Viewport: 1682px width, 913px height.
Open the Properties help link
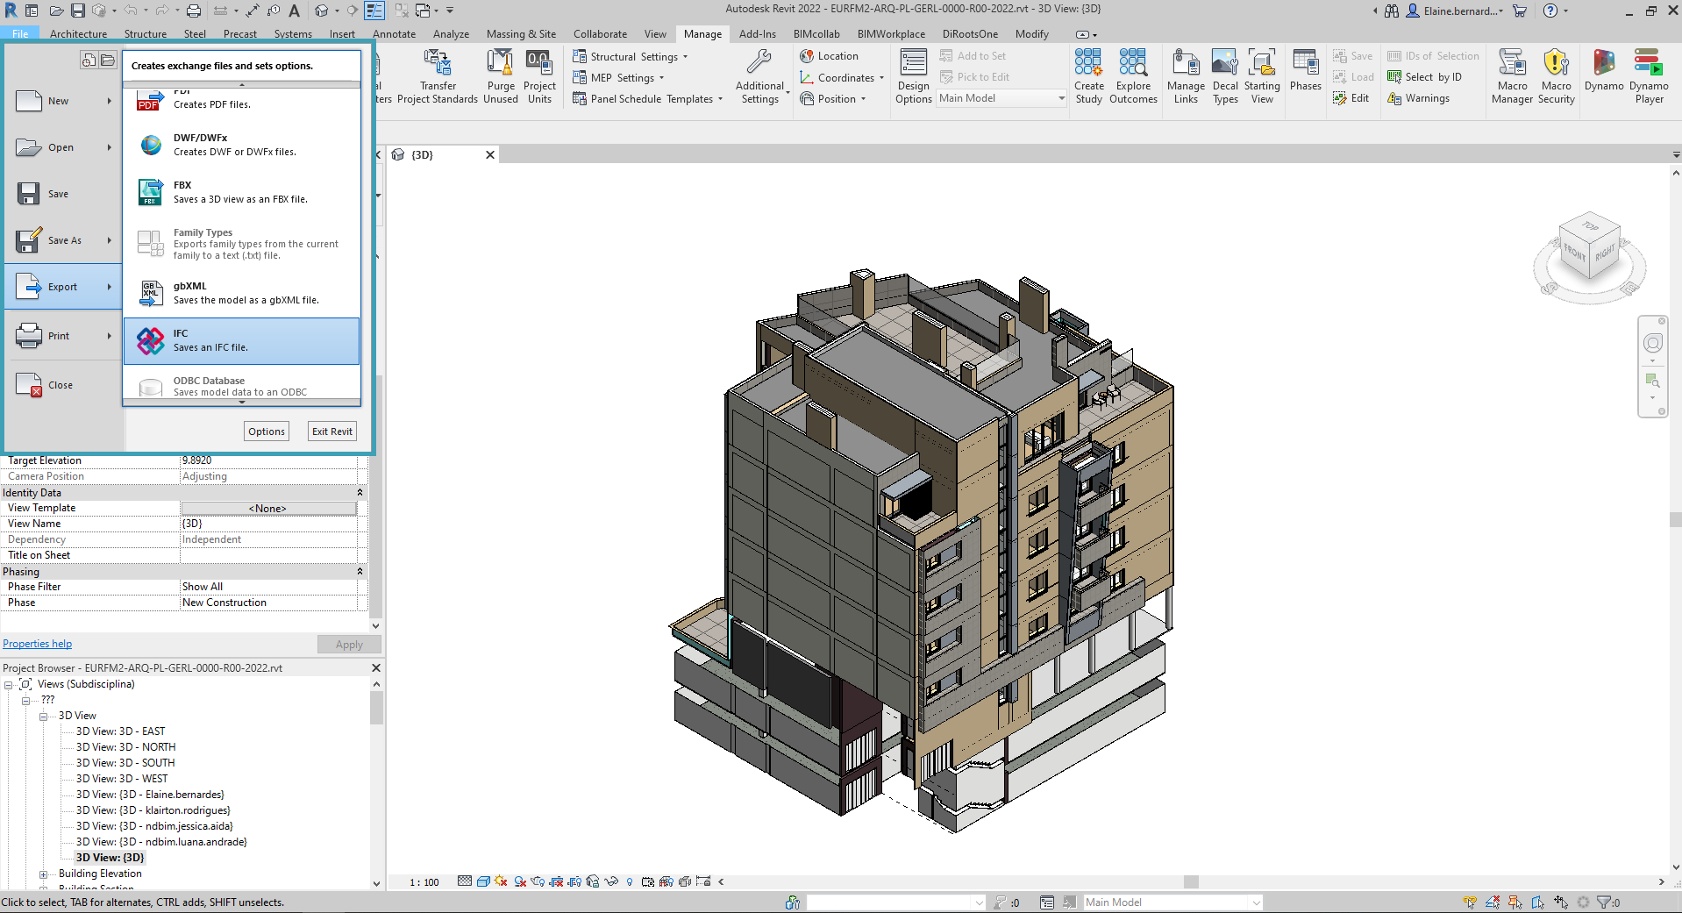tap(37, 643)
